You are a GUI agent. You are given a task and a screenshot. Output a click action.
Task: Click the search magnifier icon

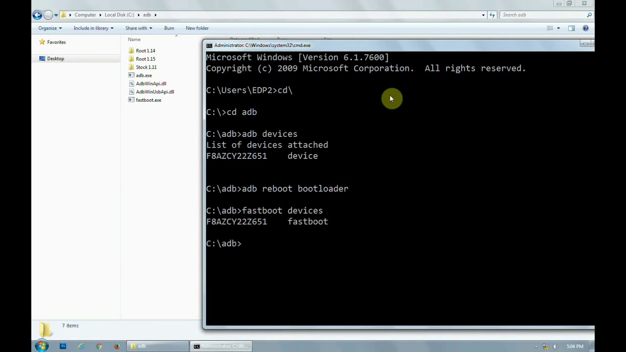click(x=589, y=15)
